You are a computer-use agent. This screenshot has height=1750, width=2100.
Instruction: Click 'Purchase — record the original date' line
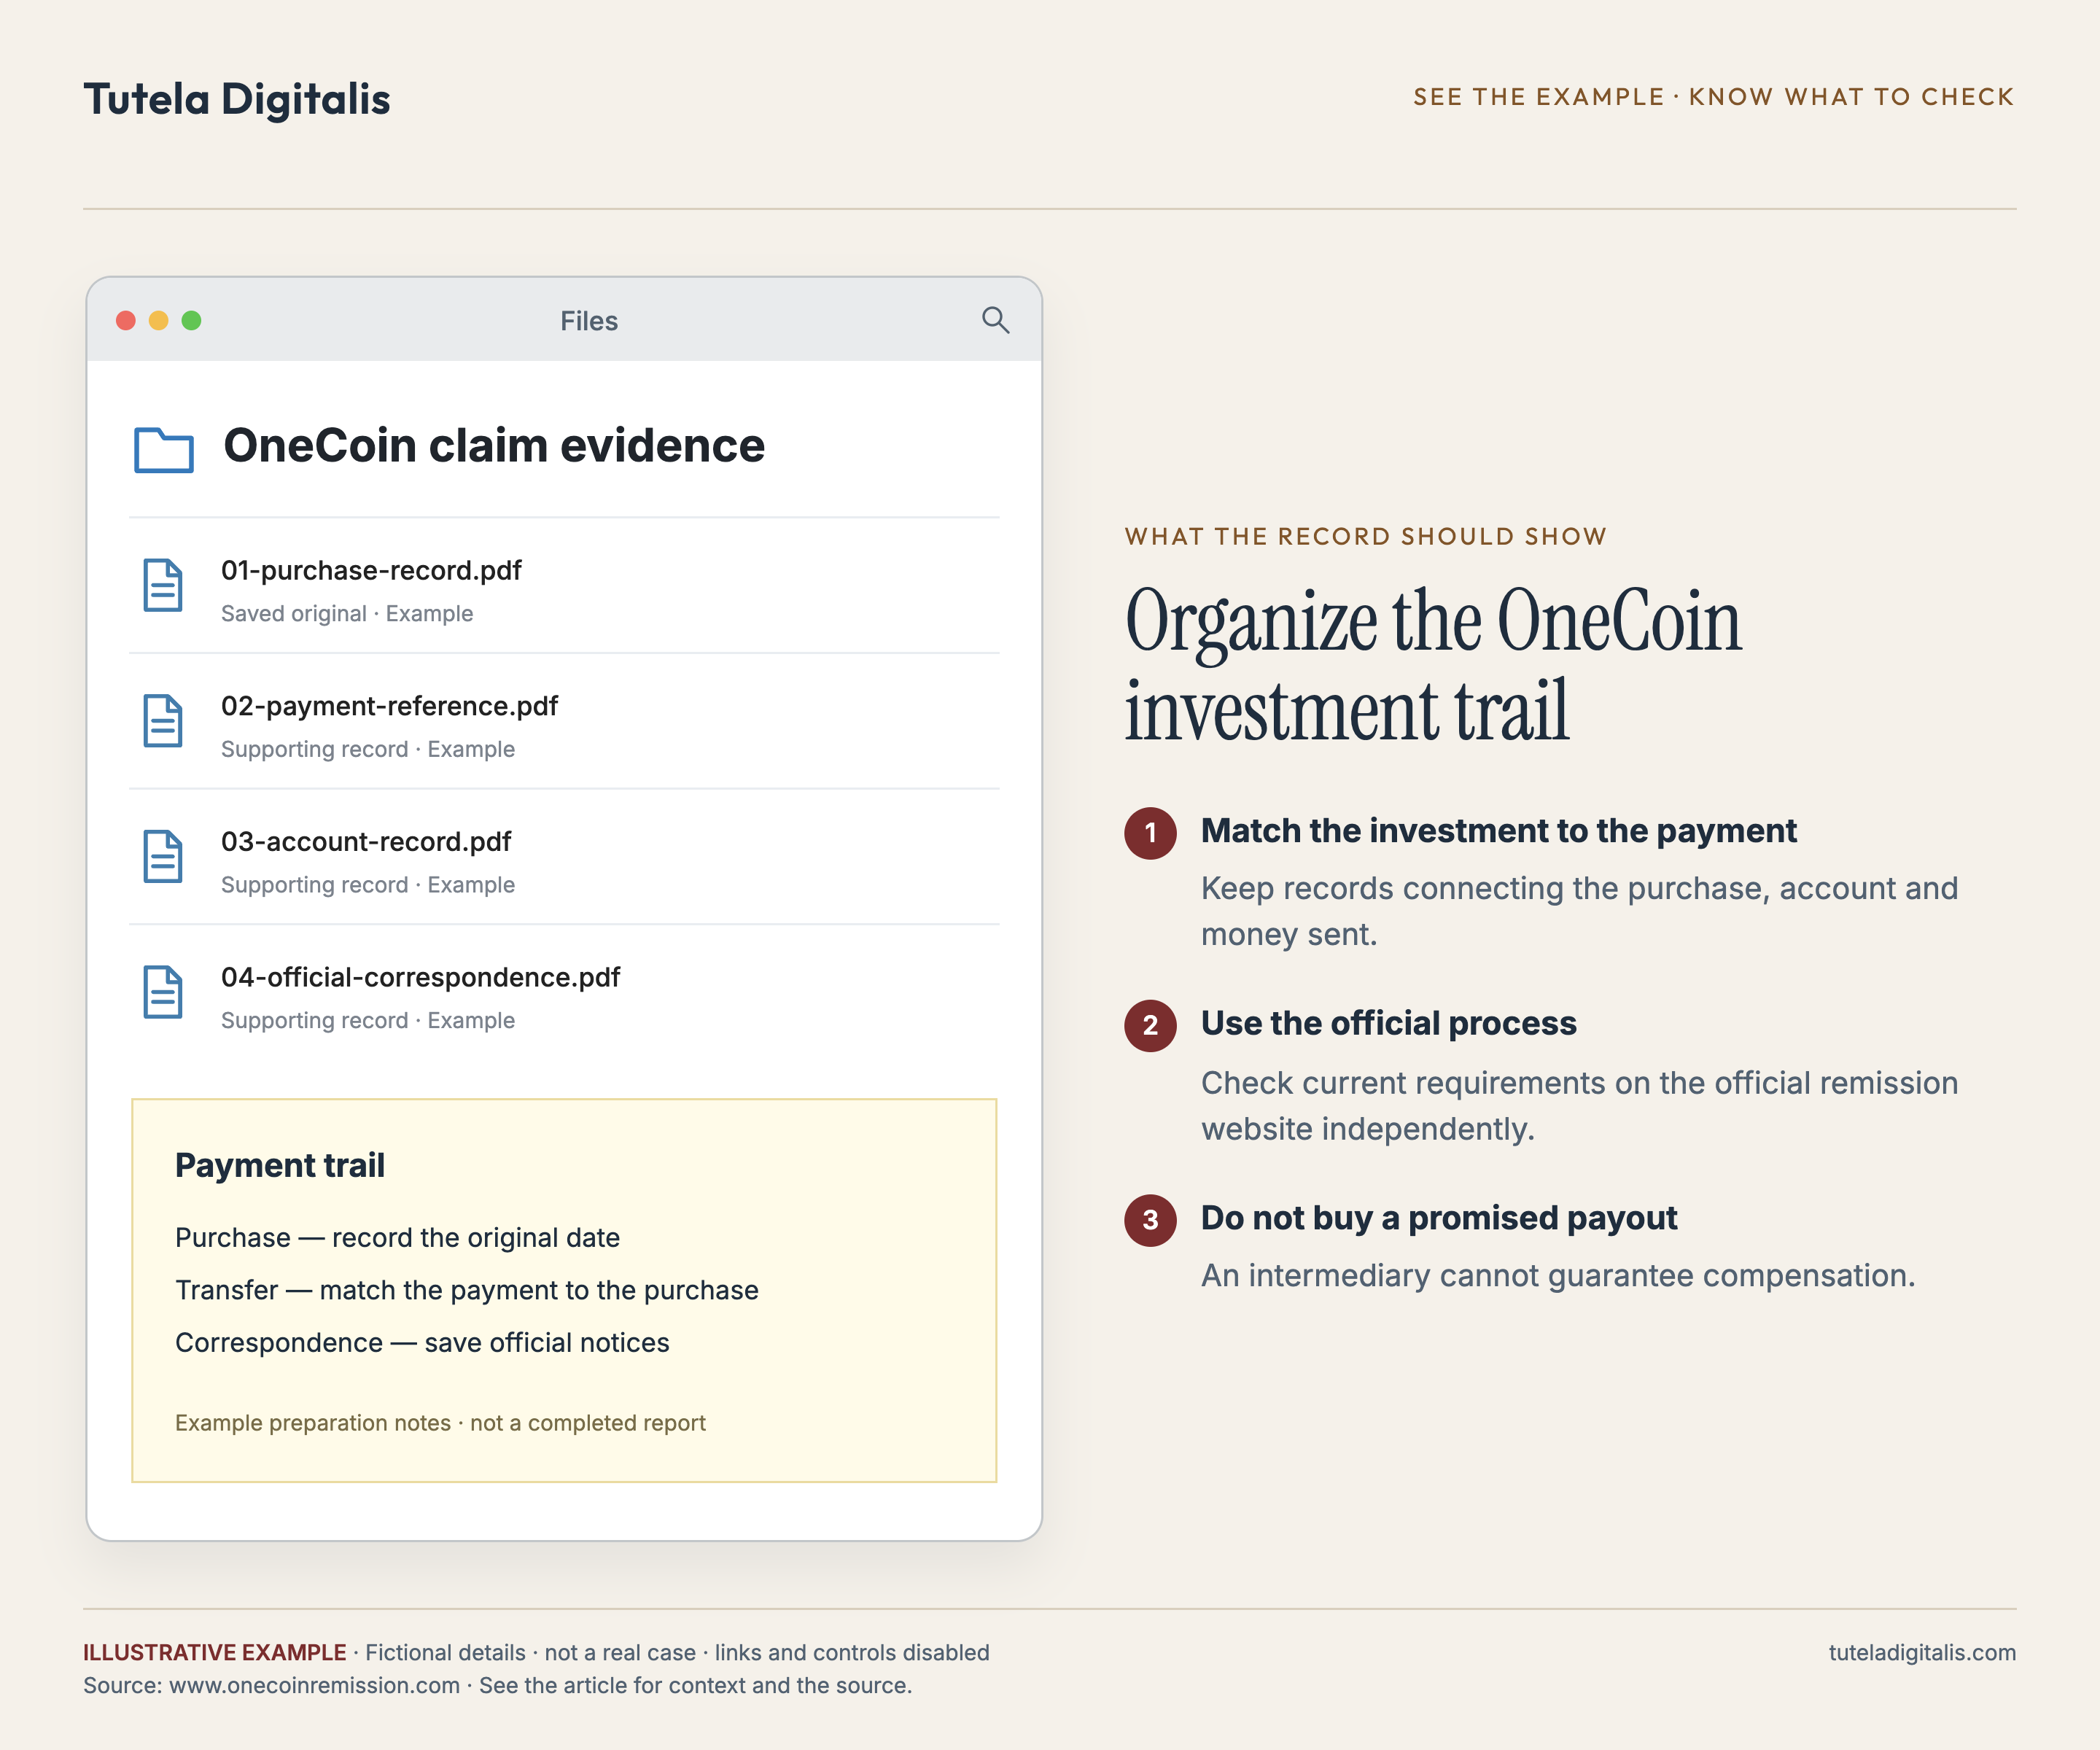coord(397,1238)
